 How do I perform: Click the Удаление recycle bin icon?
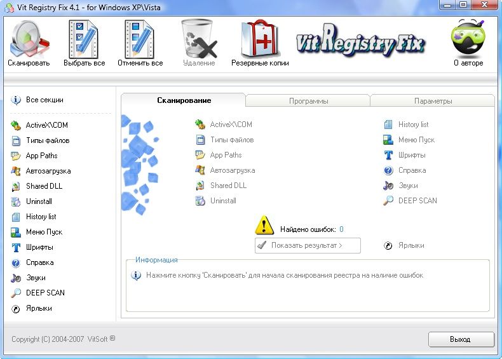pyautogui.click(x=199, y=39)
